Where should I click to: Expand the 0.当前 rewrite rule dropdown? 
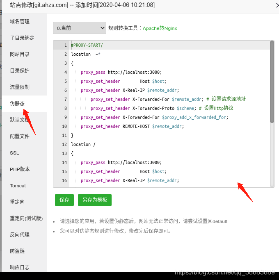tap(80, 28)
